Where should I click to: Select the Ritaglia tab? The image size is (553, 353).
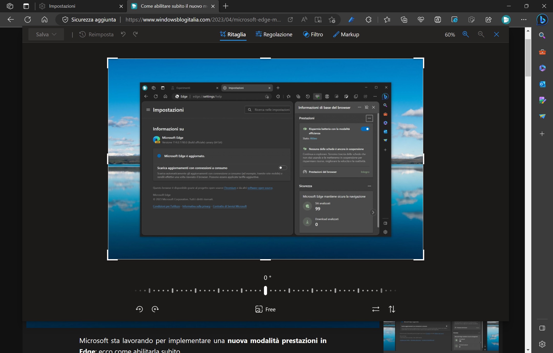(x=233, y=34)
